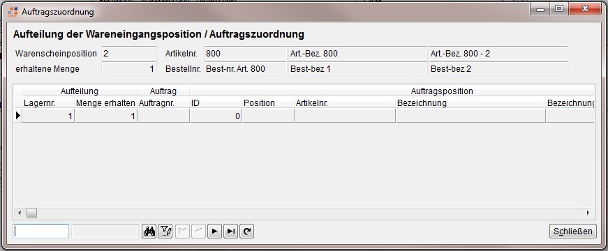Focus the search text field at the bottom left
Image resolution: width=608 pixels, height=251 pixels.
[40, 231]
